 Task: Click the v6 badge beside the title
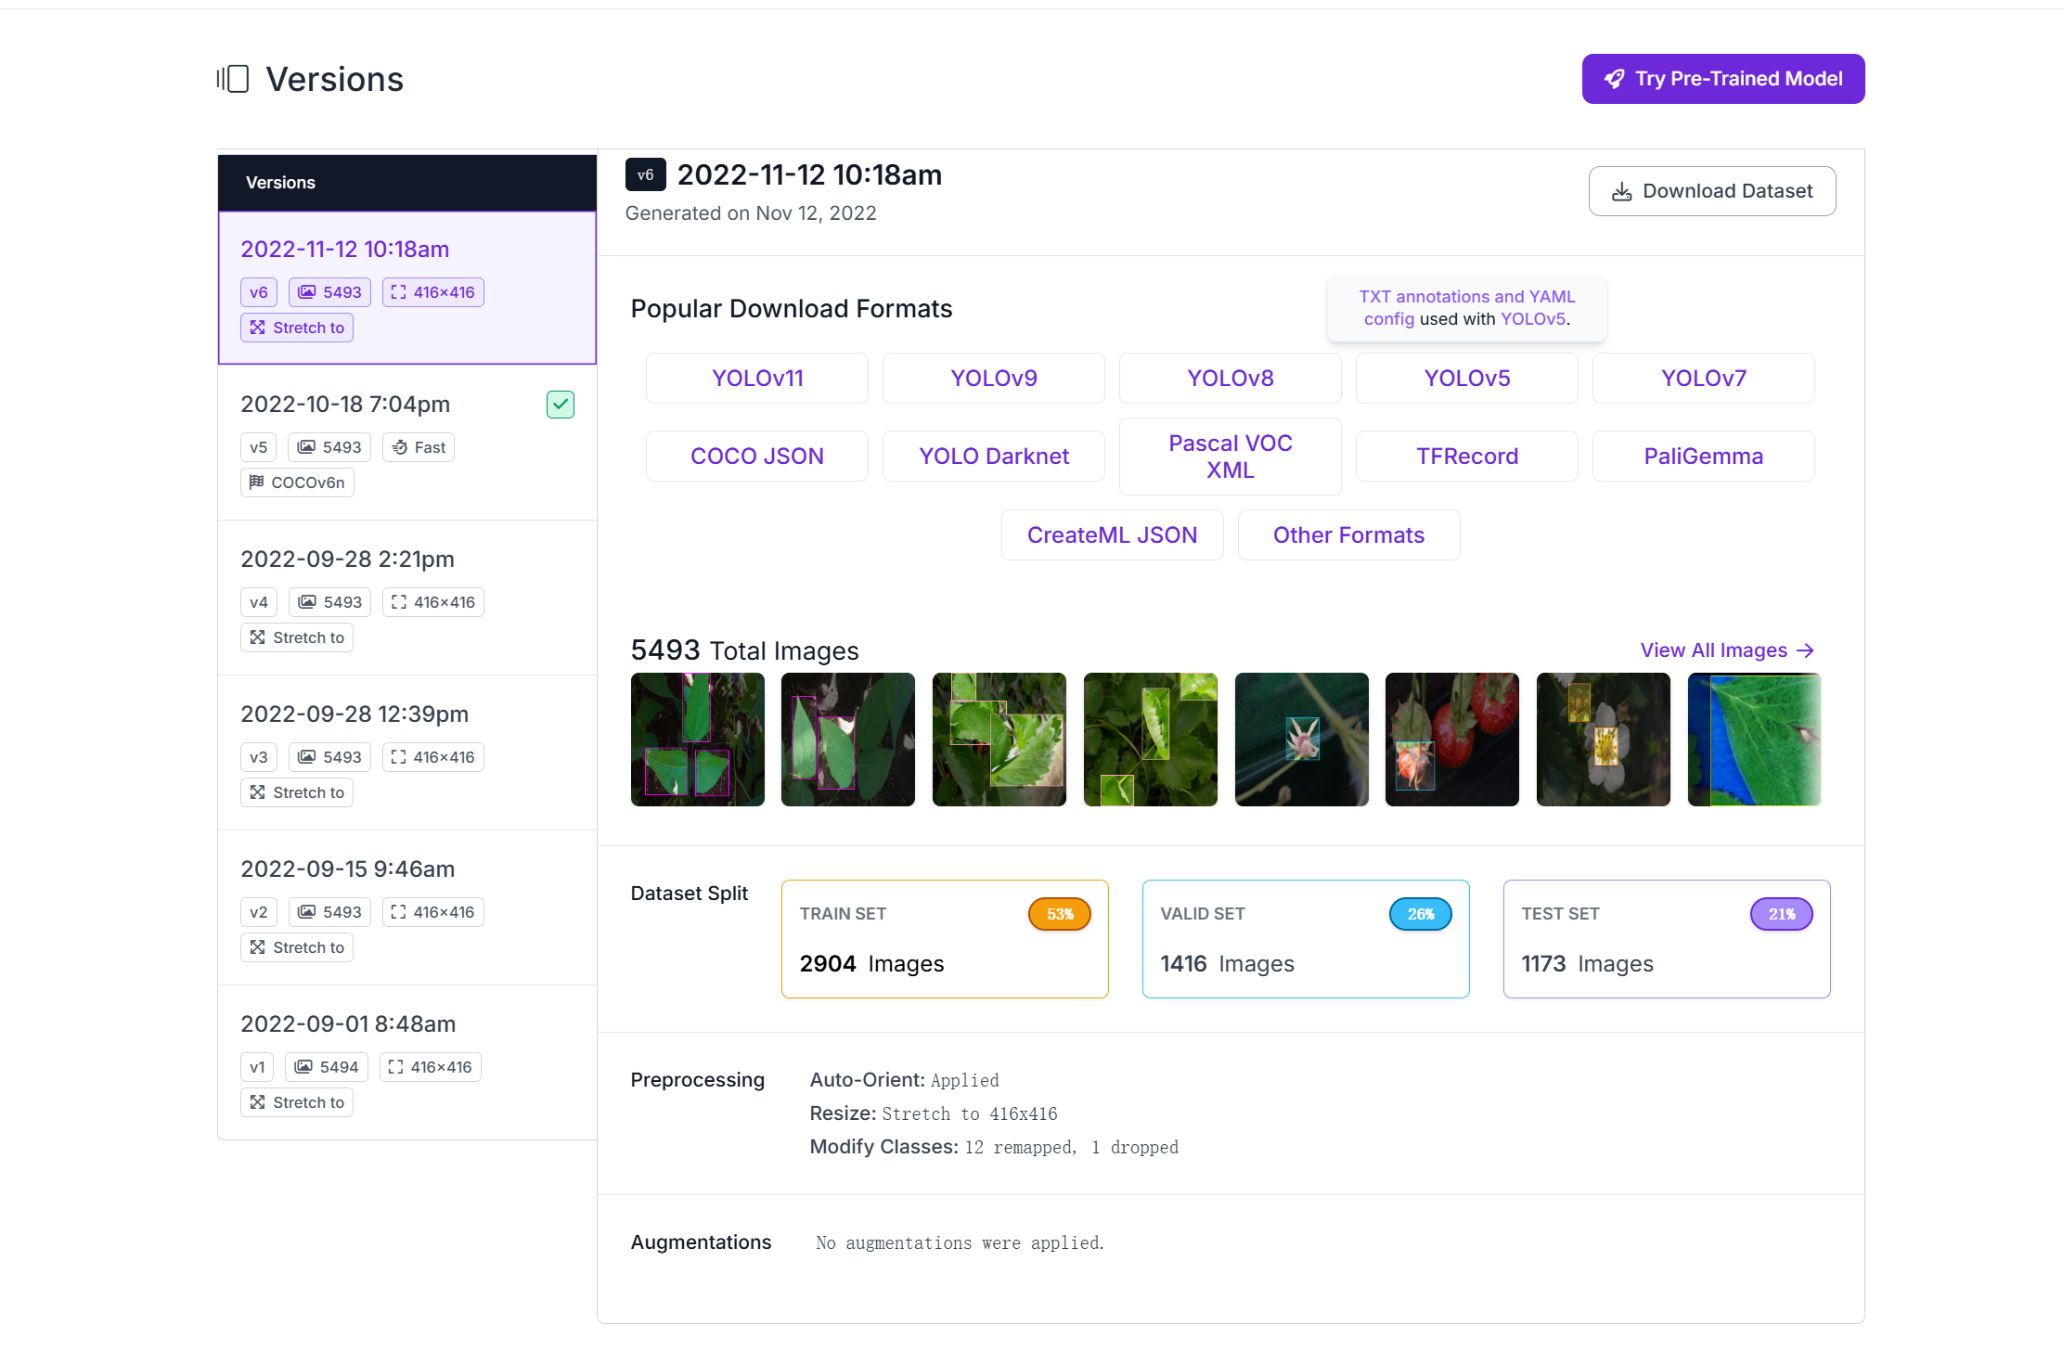[x=645, y=174]
